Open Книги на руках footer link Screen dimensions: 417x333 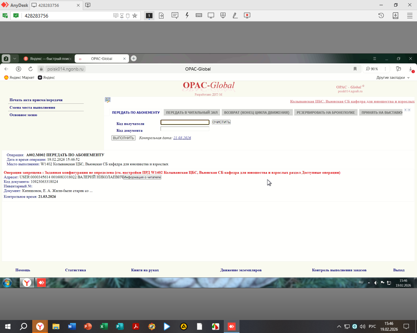click(x=145, y=270)
